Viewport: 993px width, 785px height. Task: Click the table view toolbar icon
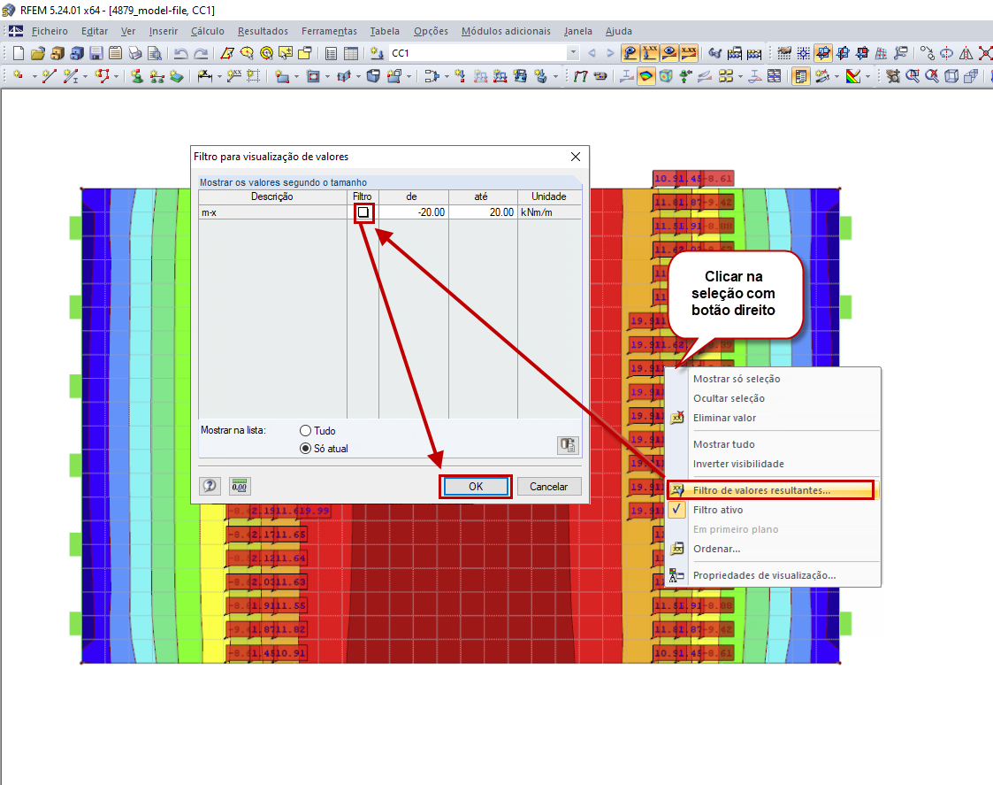tap(350, 53)
